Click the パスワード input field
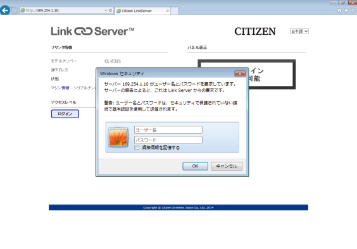The height and width of the screenshot is (249, 357). click(x=168, y=140)
